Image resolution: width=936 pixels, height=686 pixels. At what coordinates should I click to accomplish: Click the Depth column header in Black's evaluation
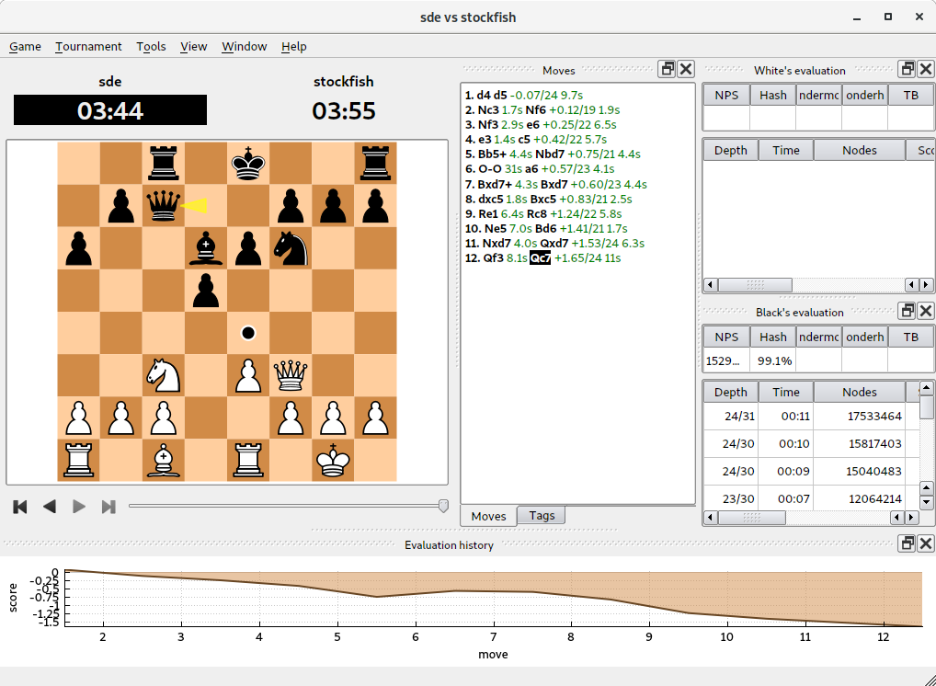pyautogui.click(x=730, y=393)
